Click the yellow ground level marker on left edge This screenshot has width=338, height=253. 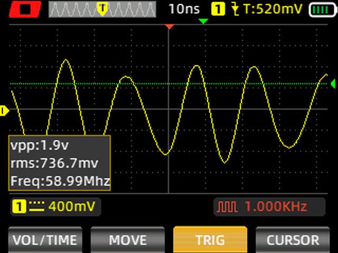click(x=4, y=110)
